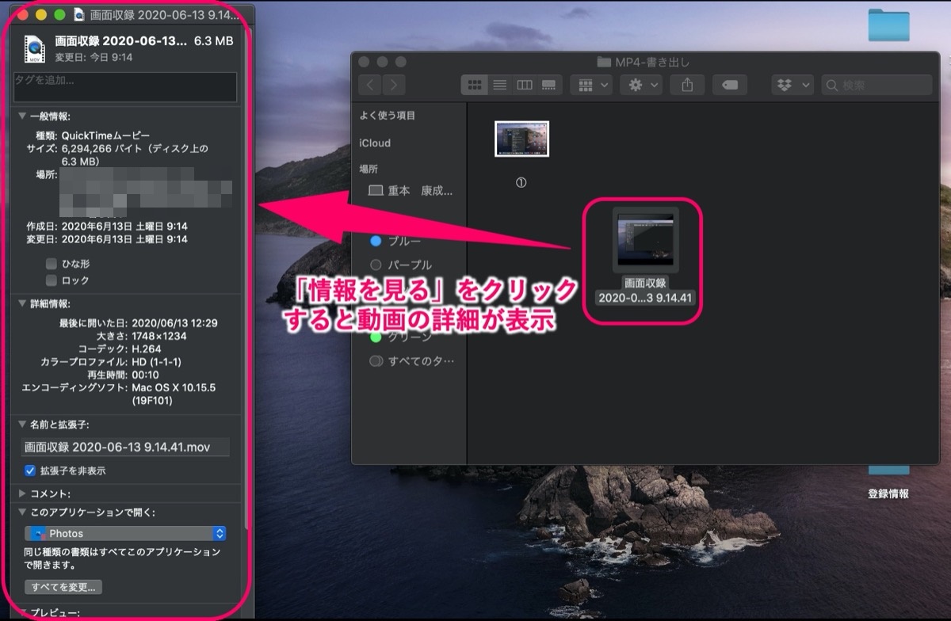
Task: Select the グリーン tag in sidebar
Action: point(401,337)
